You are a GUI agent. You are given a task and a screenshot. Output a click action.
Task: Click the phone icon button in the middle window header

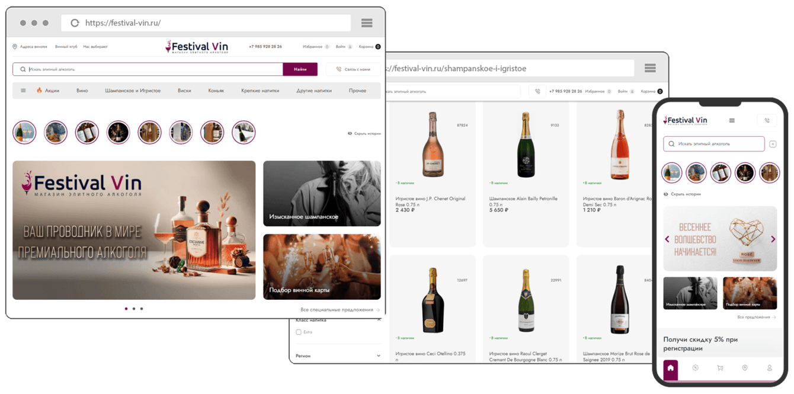[x=537, y=91]
